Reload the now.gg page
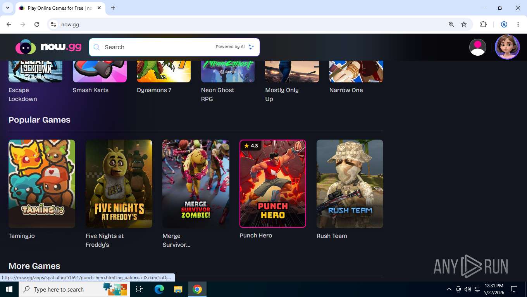 37,24
